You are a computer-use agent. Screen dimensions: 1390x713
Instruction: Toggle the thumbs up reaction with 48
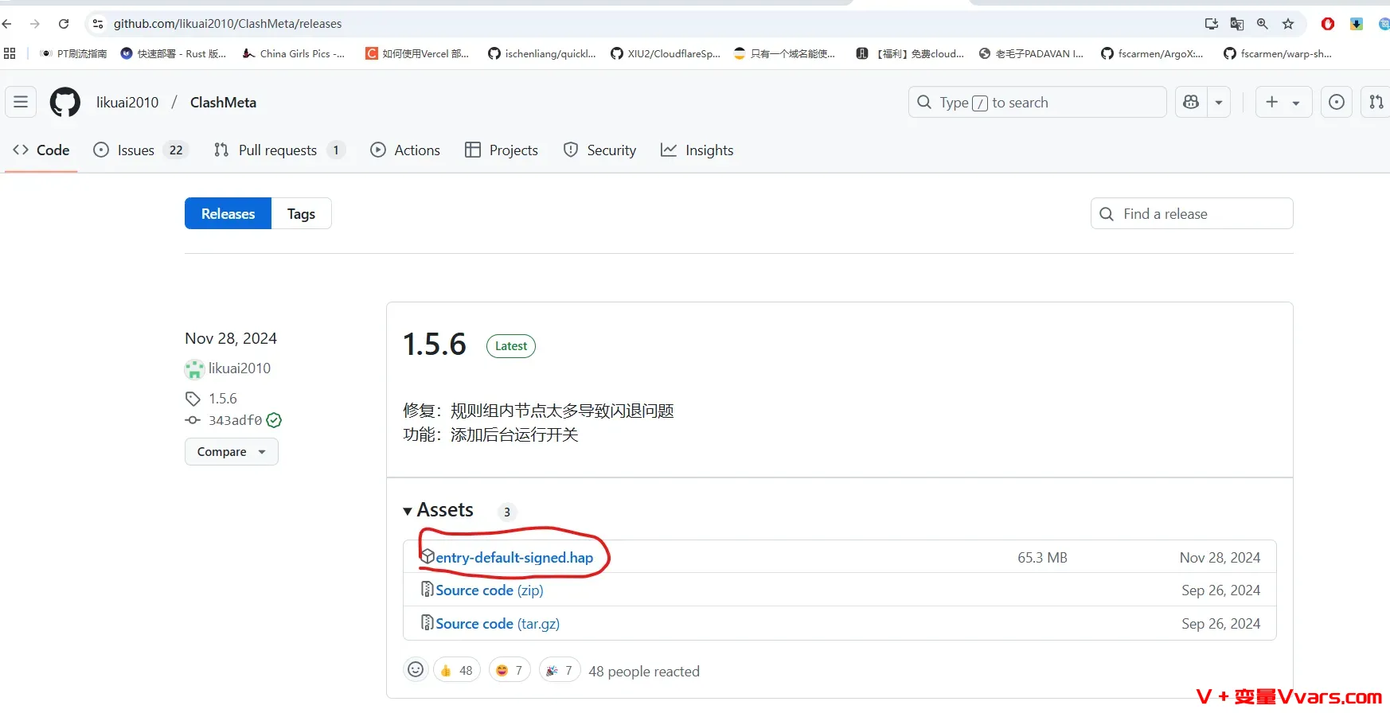457,670
